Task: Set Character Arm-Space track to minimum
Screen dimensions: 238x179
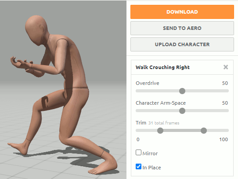Action: (x=137, y=111)
